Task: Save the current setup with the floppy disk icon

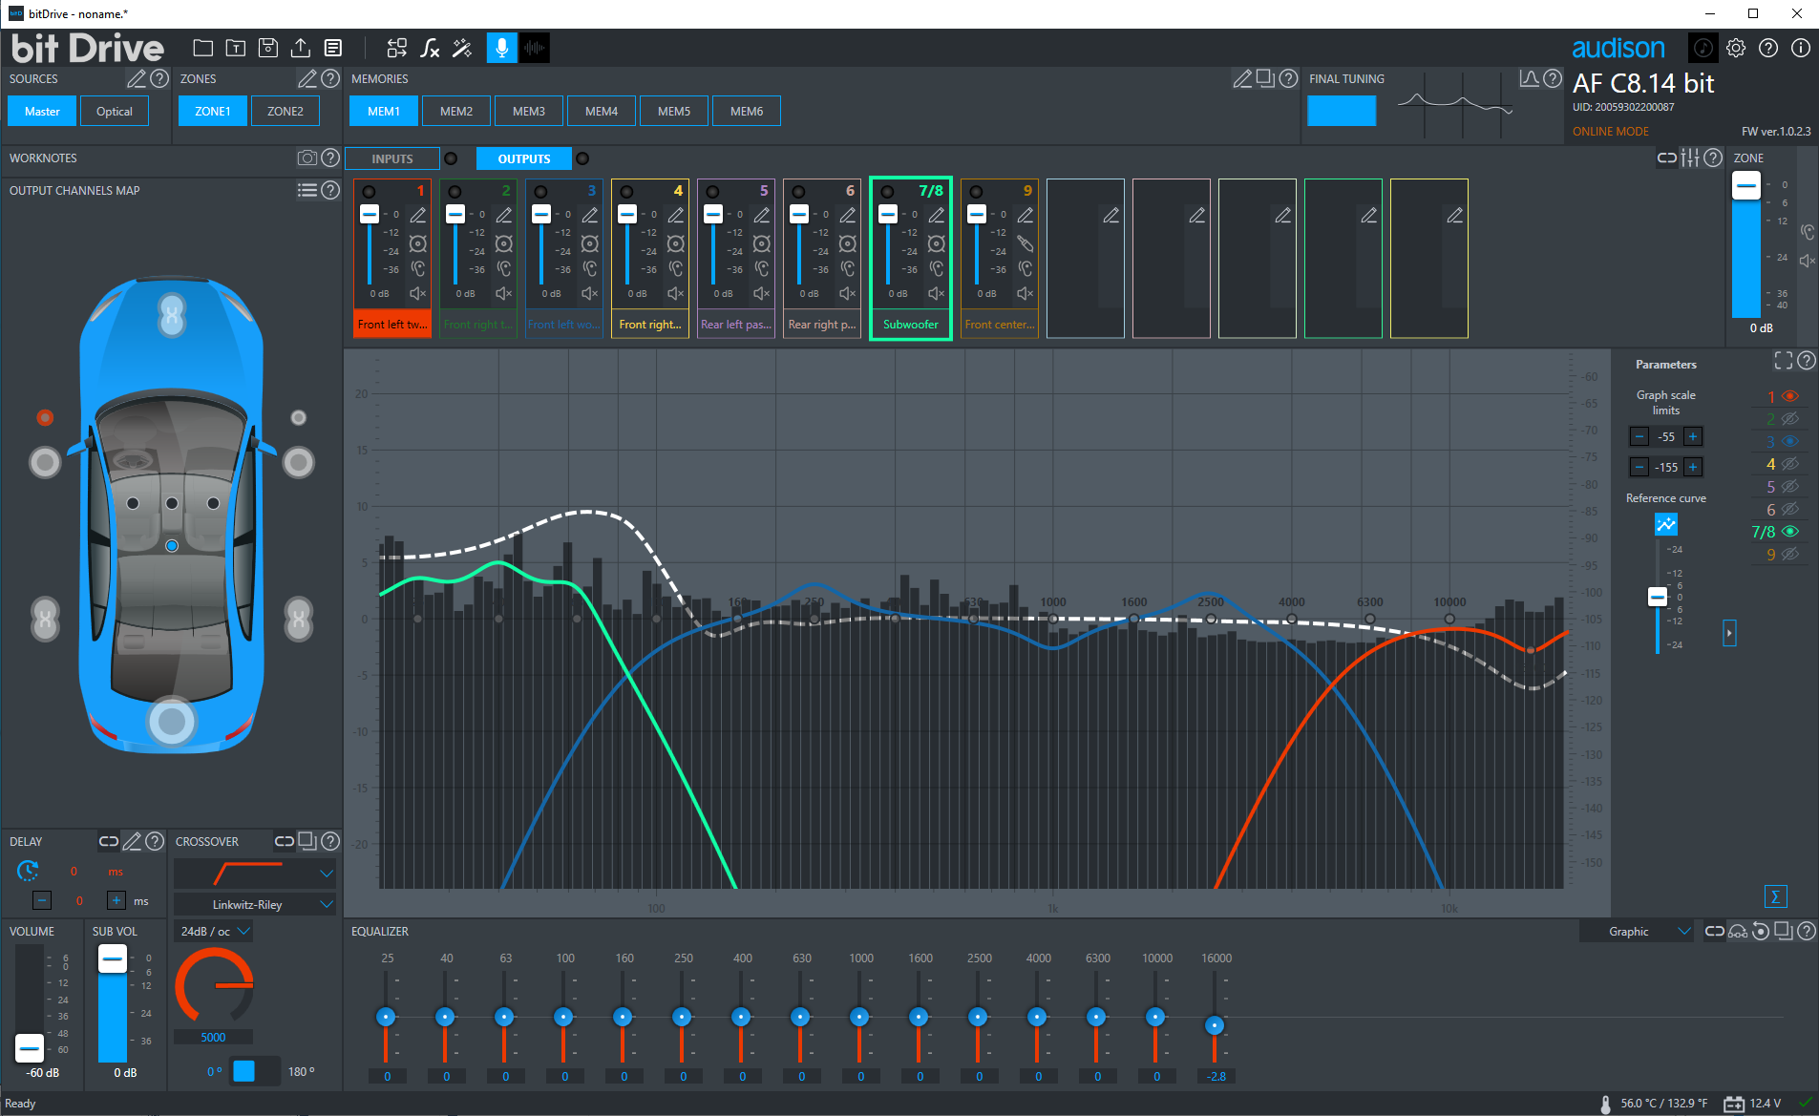Action: 268,47
